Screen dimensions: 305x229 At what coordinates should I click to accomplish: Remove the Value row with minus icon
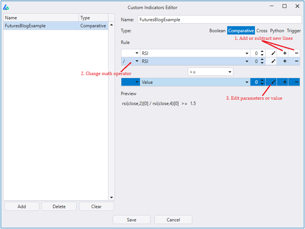coord(297,82)
